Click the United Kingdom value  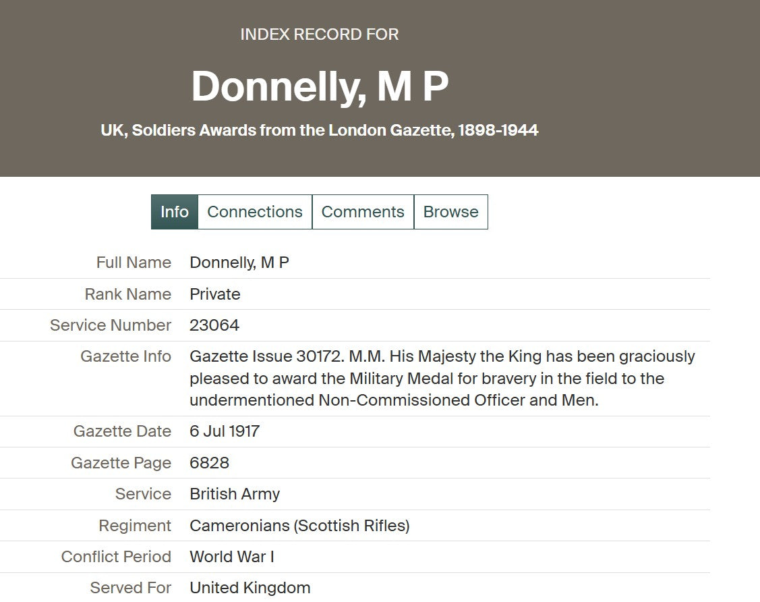[250, 588]
